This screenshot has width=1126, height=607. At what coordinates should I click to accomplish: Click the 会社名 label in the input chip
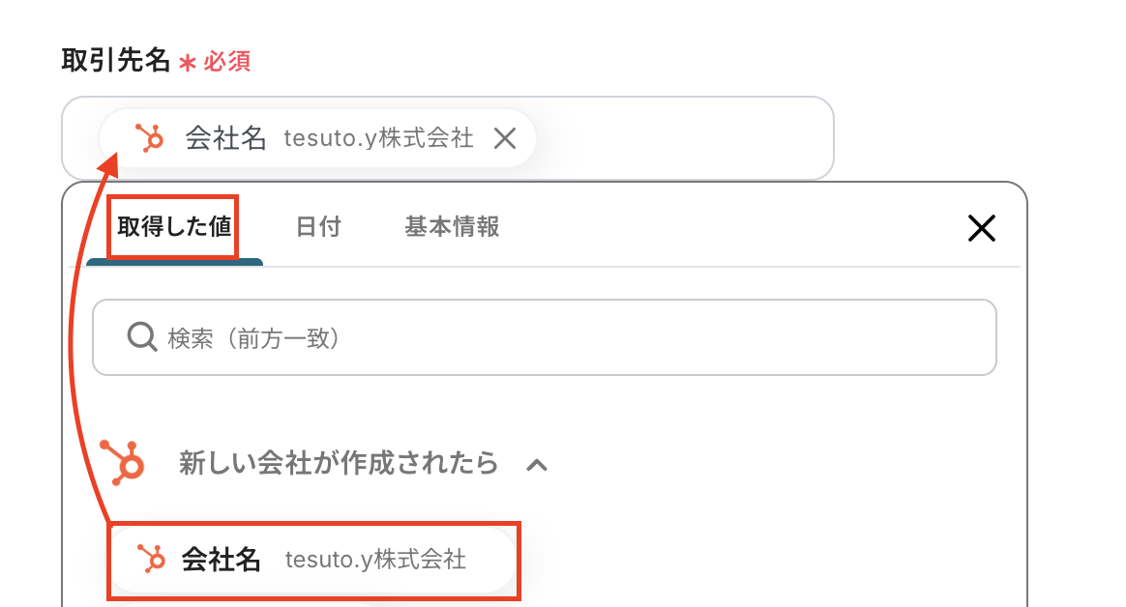coord(225,138)
